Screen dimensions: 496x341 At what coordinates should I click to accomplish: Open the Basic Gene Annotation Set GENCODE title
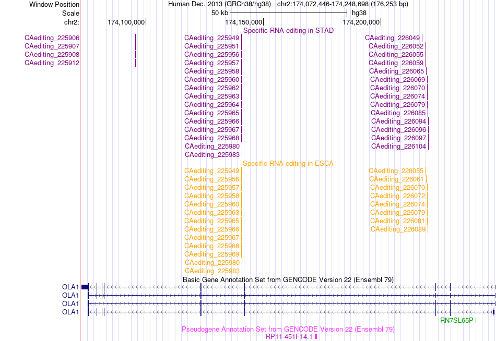point(288,279)
